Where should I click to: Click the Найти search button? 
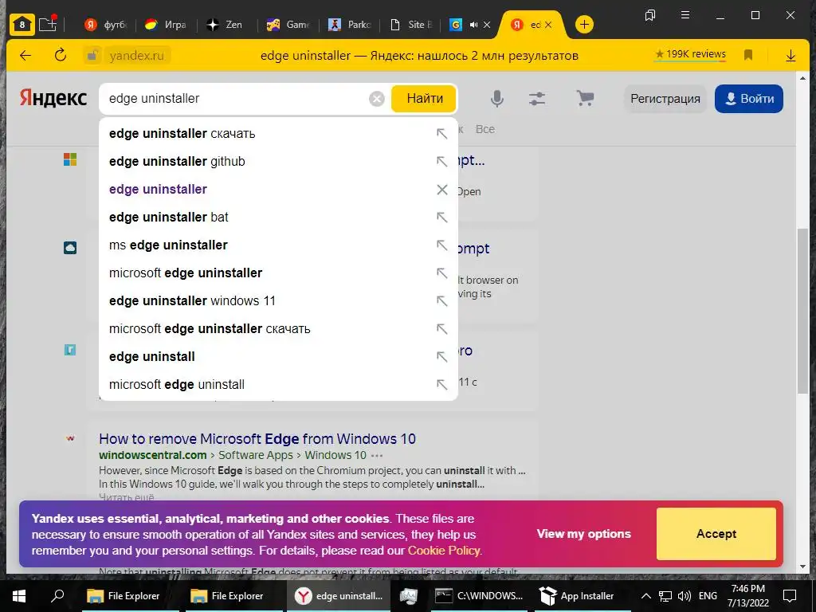pyautogui.click(x=424, y=98)
